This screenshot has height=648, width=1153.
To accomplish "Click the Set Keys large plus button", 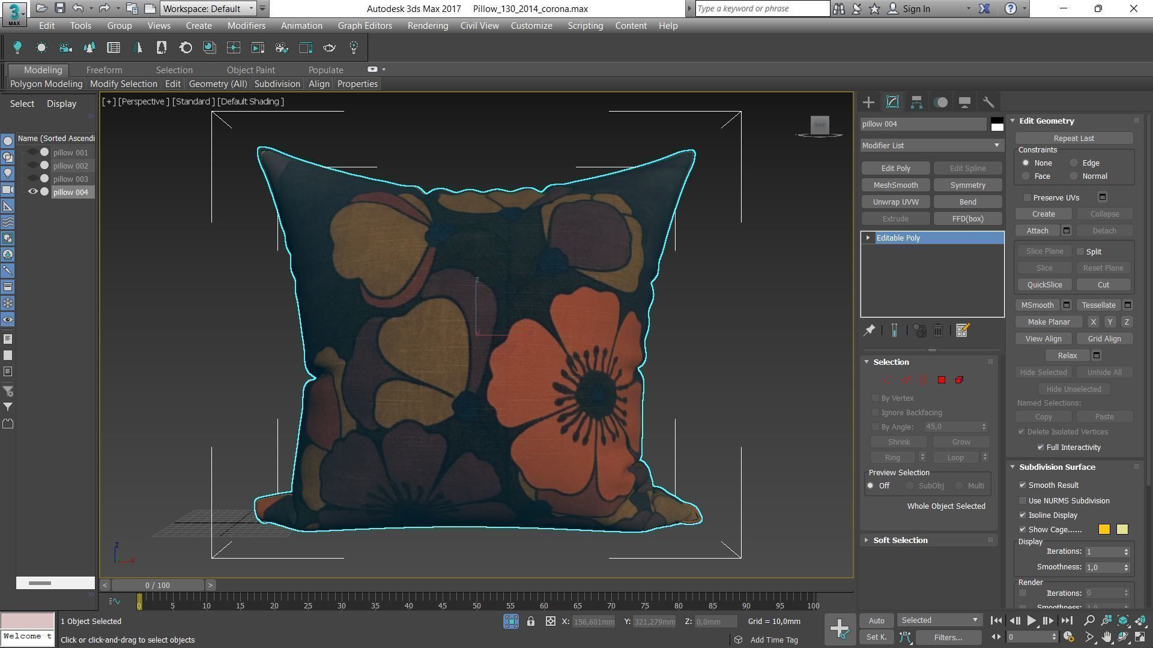I will [840, 629].
